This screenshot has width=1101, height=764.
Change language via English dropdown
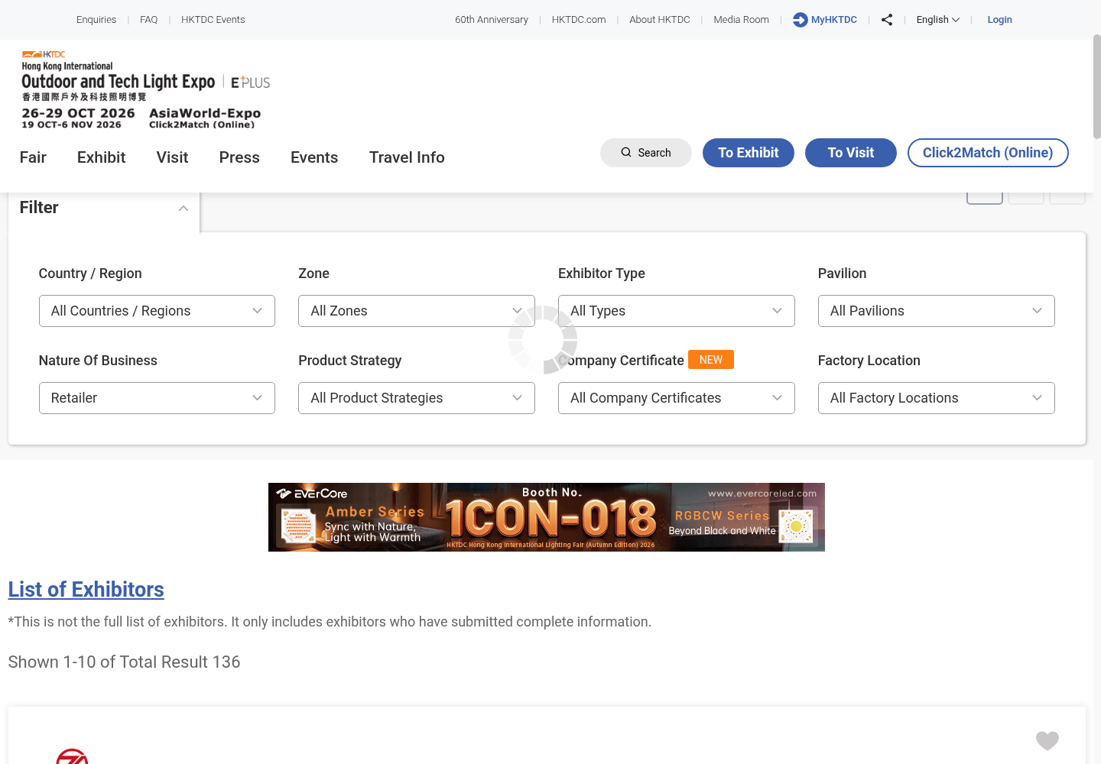(938, 20)
